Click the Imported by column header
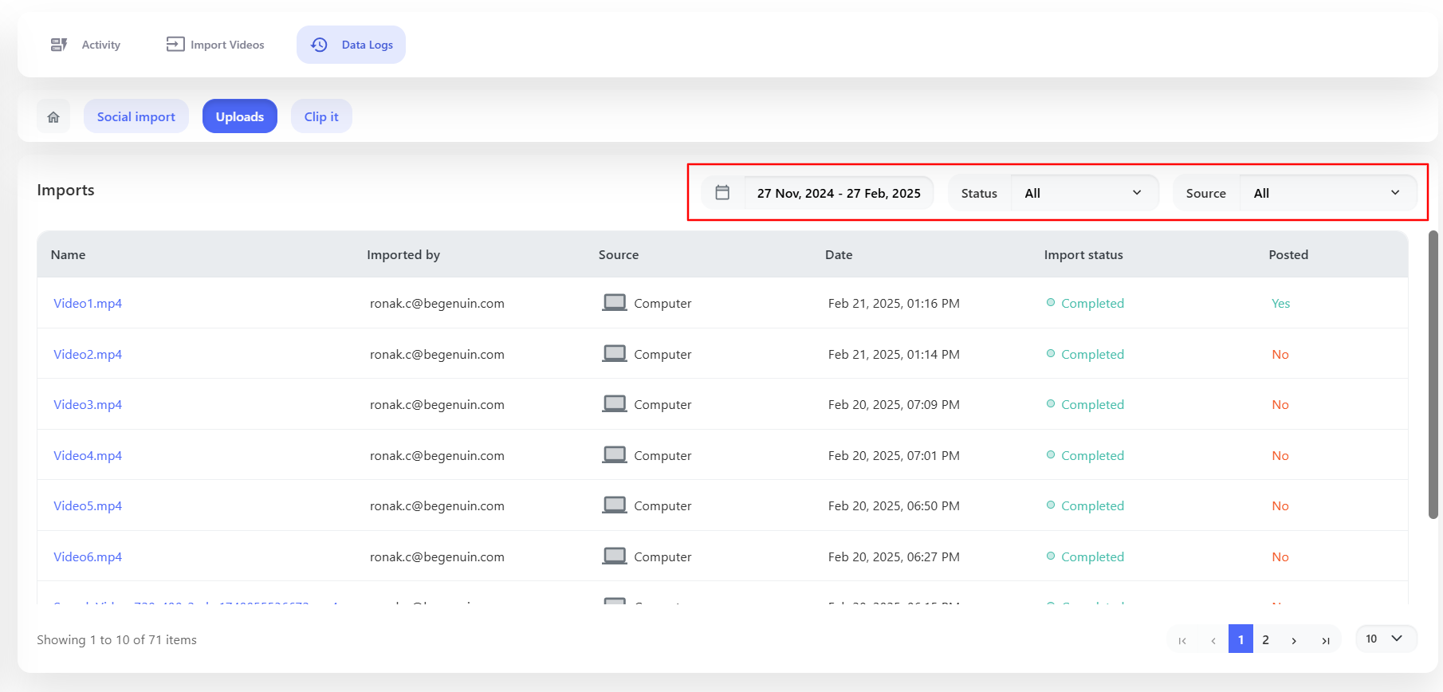 [x=403, y=254]
